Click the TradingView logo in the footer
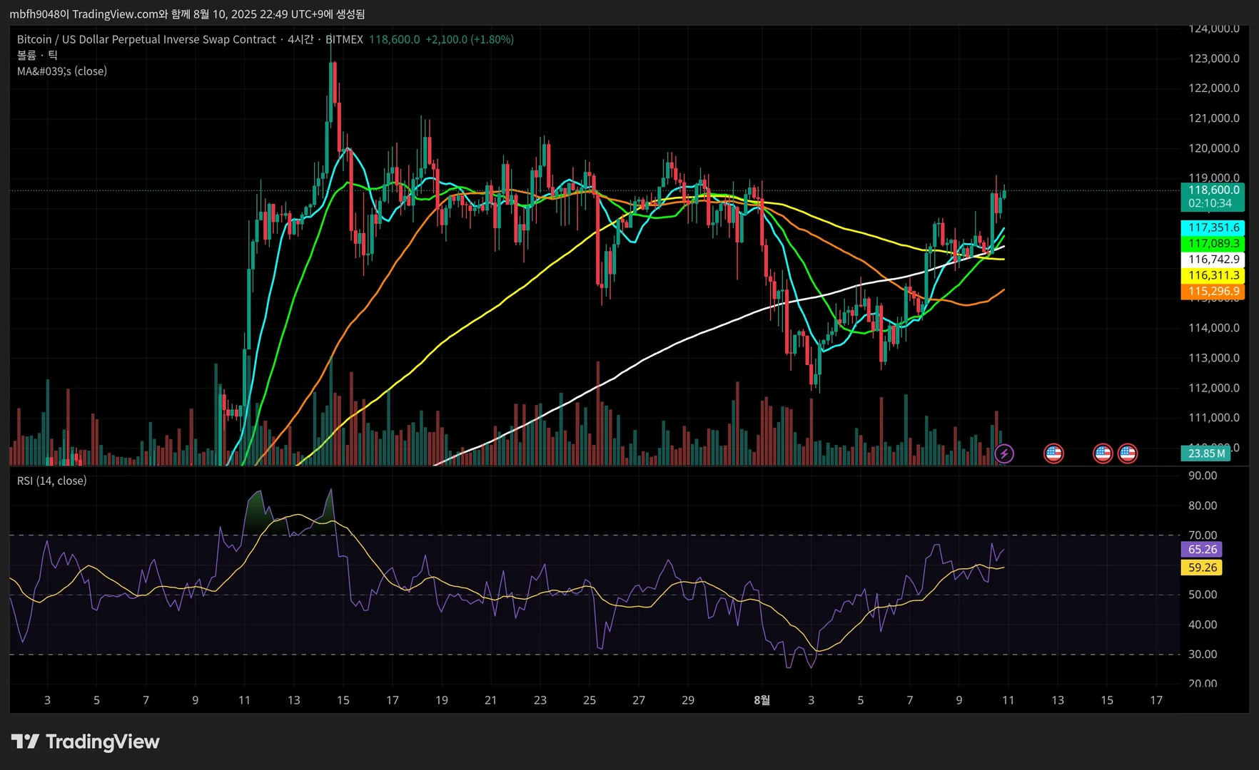 86,742
